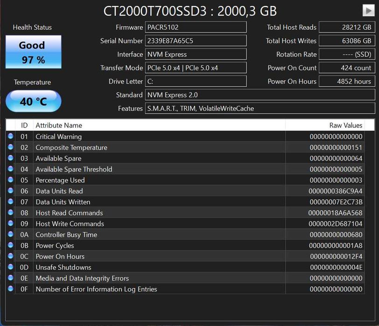This screenshot has height=326, width=379.
Task: Select the Host Read Commands attribute name
Action: [70, 213]
